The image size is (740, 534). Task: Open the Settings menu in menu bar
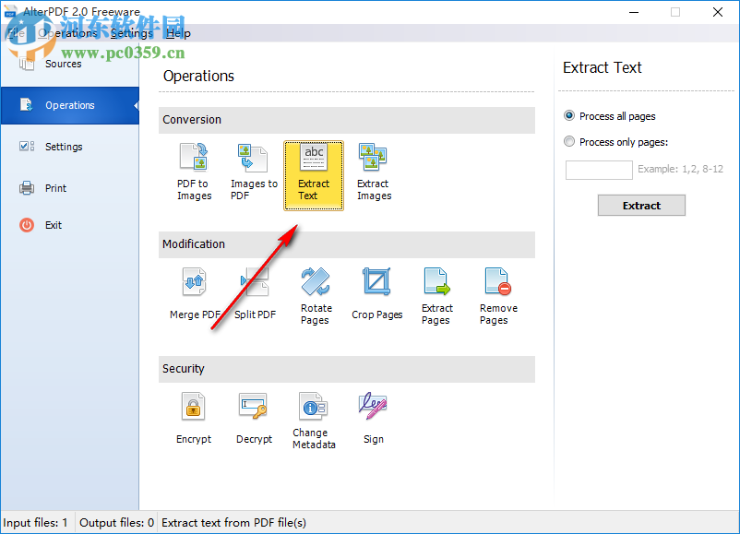(132, 33)
